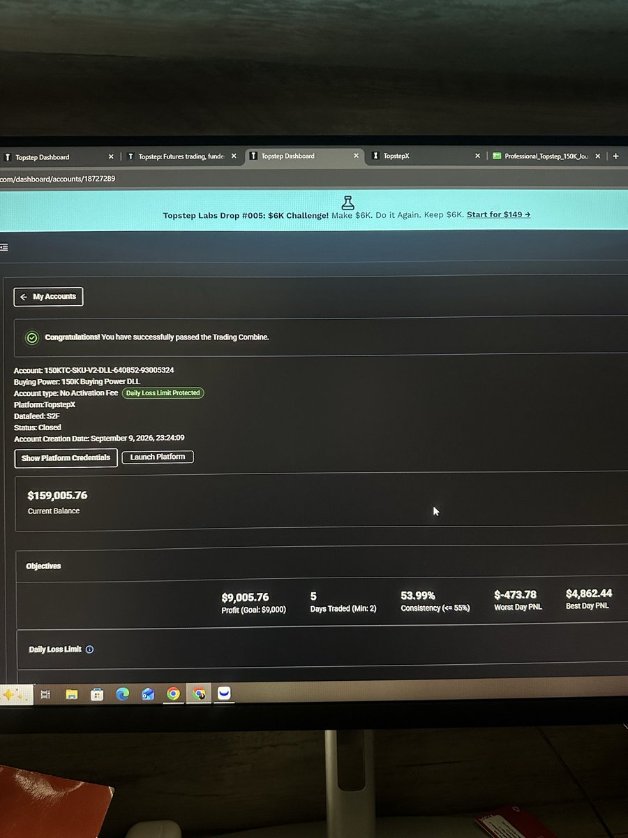This screenshot has width=628, height=838.
Task: Open a new browser tab with plus button
Action: click(x=615, y=156)
